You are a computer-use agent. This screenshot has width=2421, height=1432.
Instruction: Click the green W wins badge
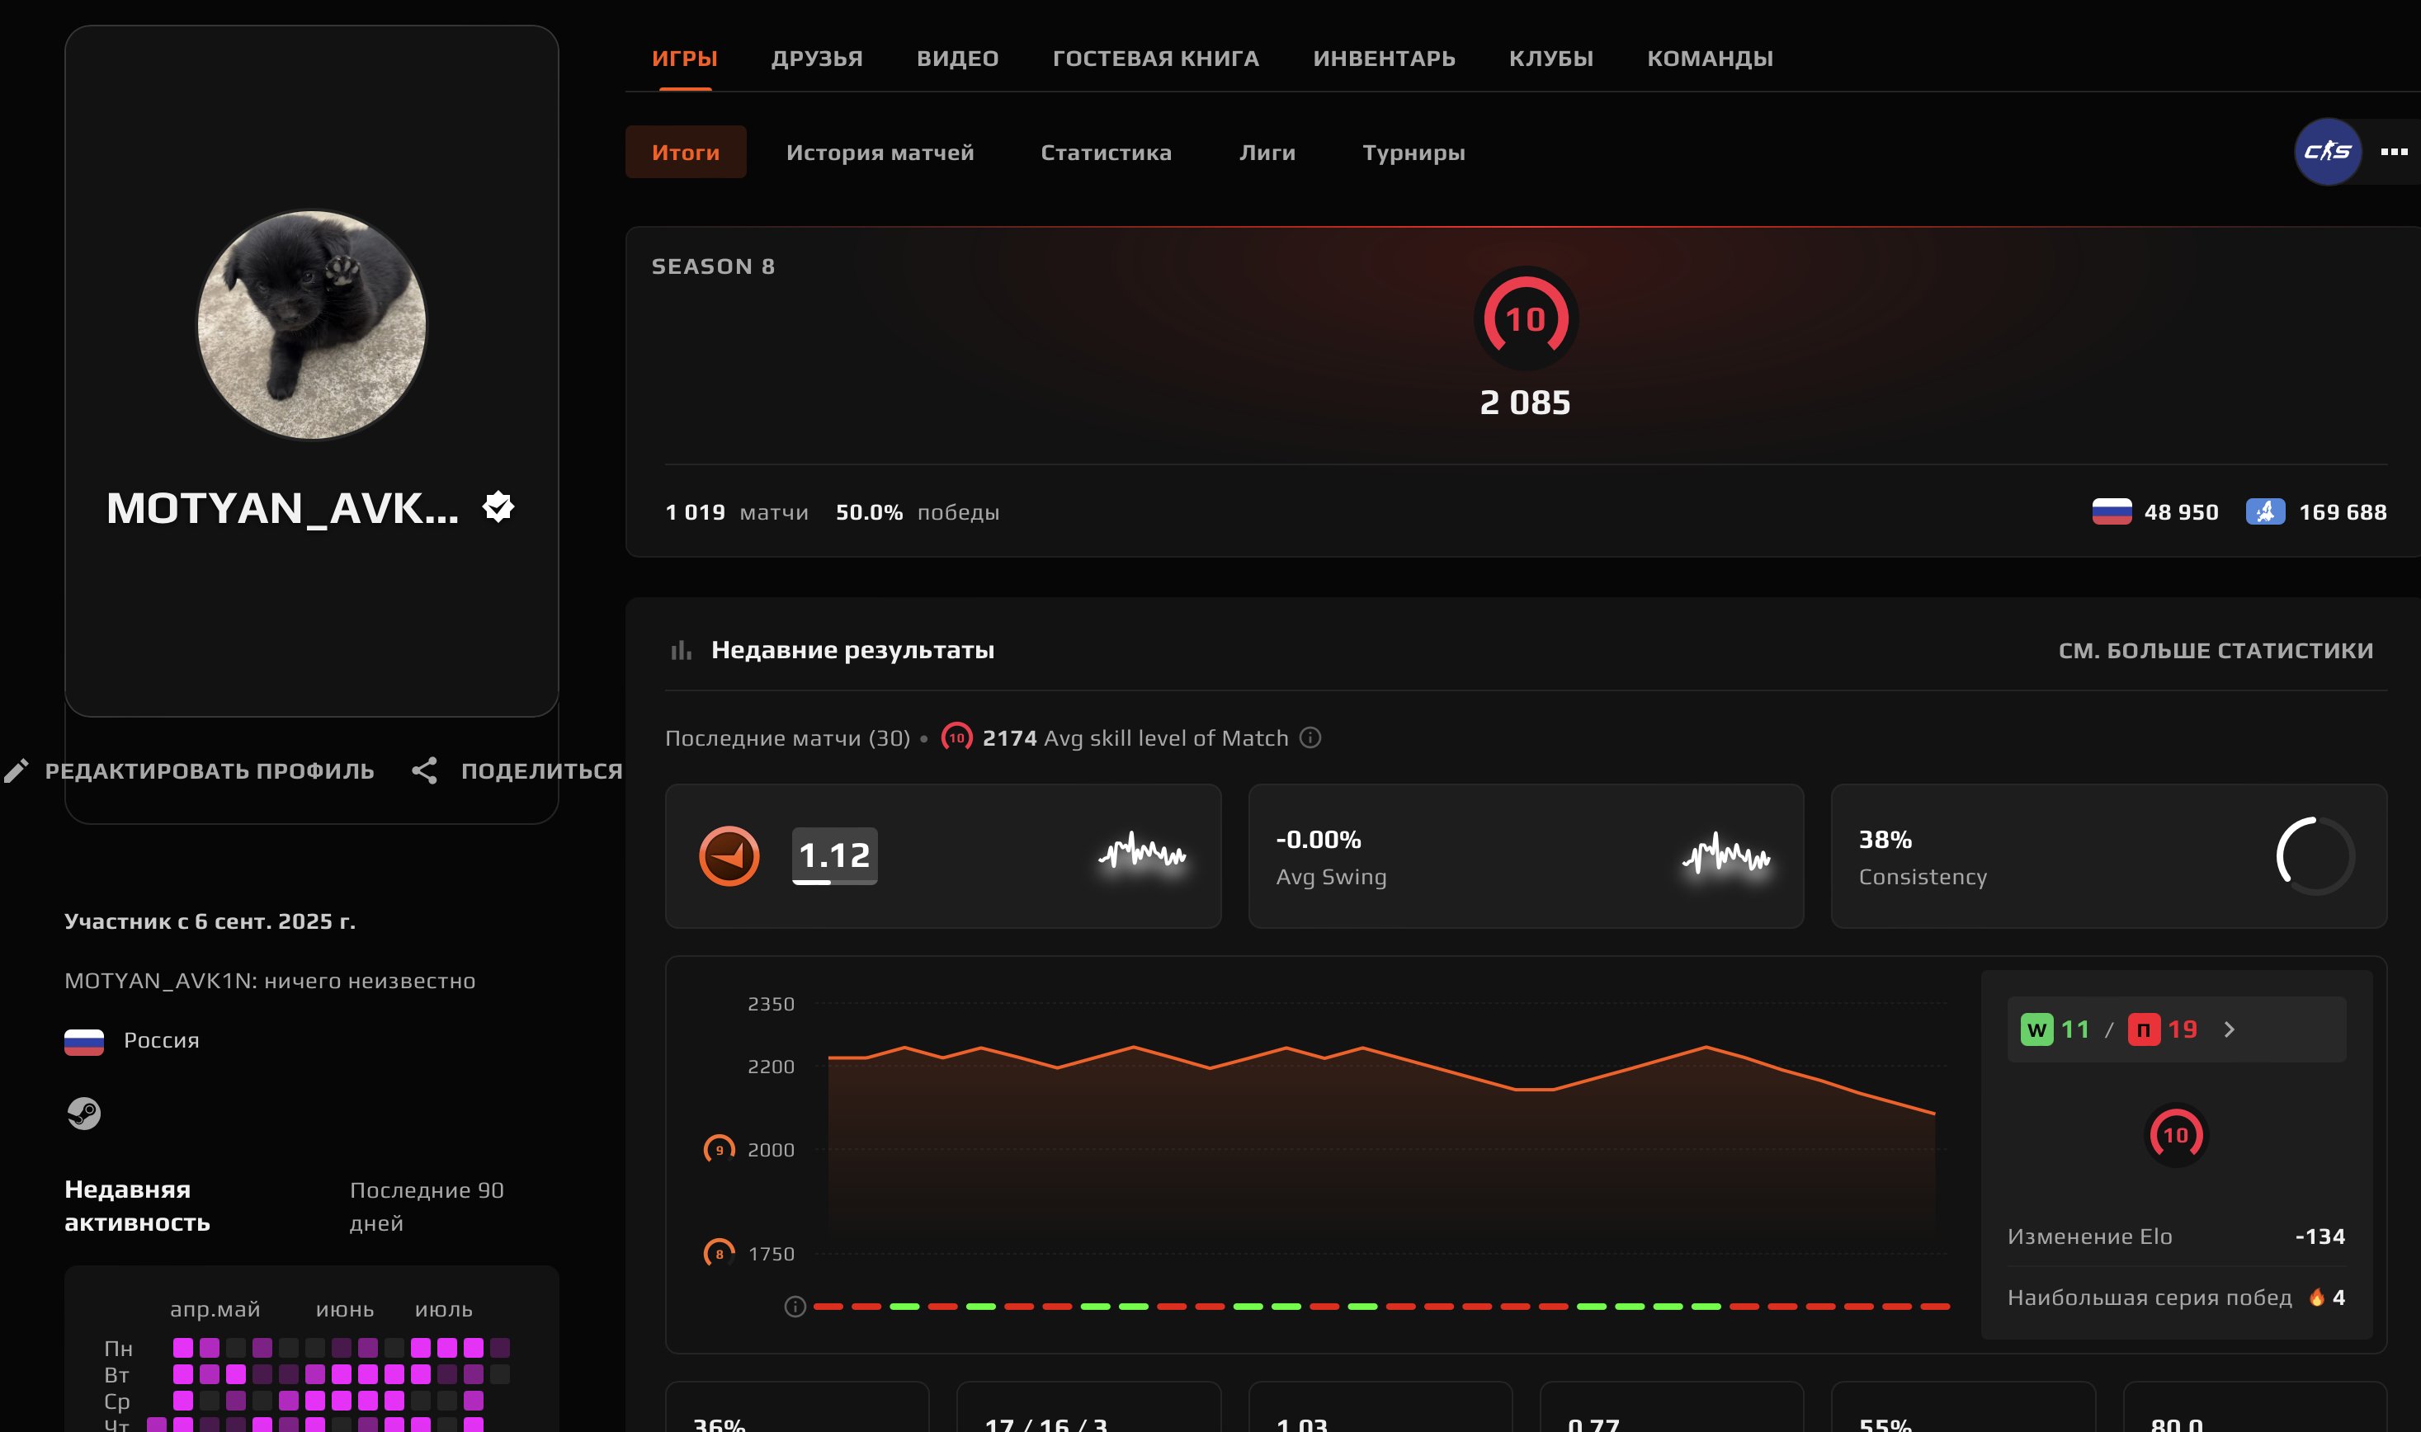(x=2036, y=1029)
